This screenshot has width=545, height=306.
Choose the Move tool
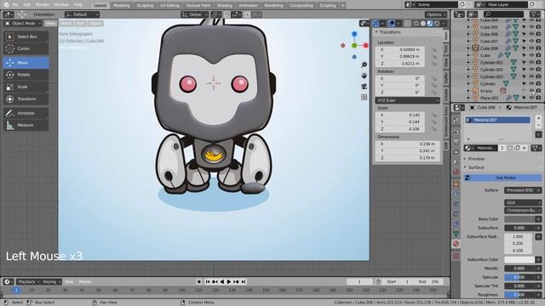coord(26,62)
